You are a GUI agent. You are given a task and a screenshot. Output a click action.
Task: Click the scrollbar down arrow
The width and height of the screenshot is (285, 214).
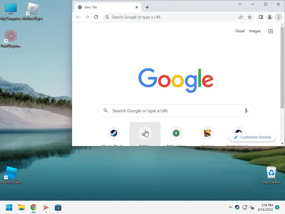click(282, 144)
